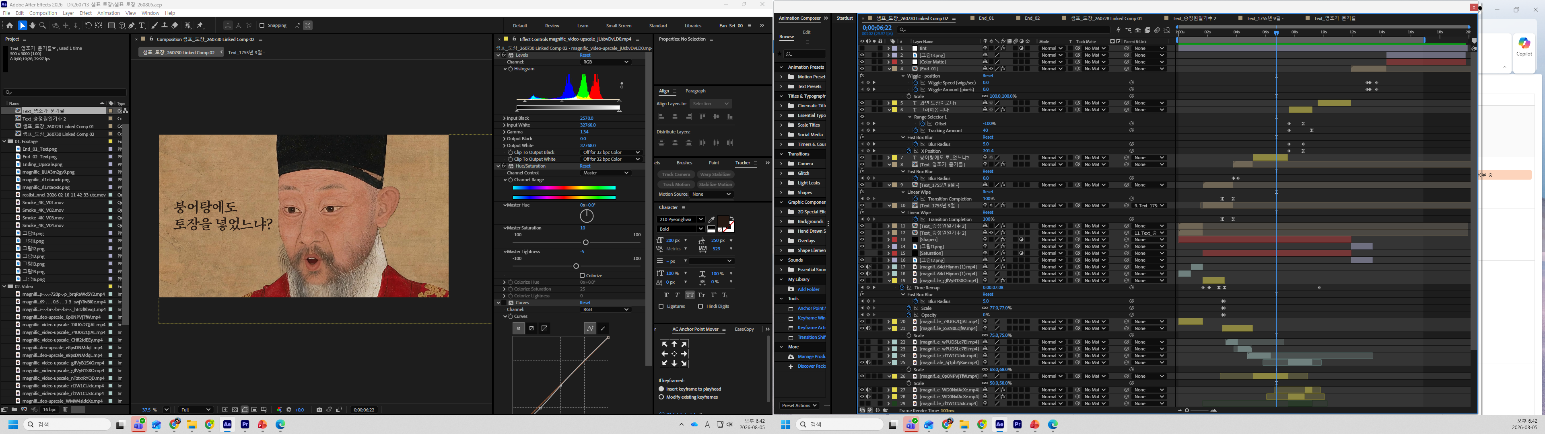Select the Eraser tool
Screen dimensions: 1545x434
[175, 26]
